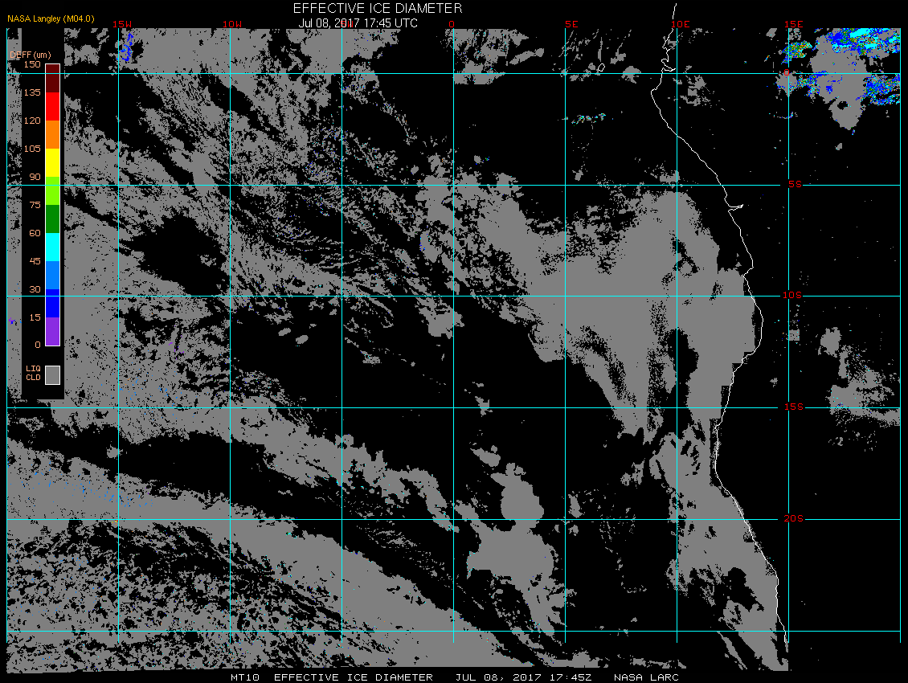Click the '5S' latitude label
The image size is (908, 683).
[x=795, y=184]
